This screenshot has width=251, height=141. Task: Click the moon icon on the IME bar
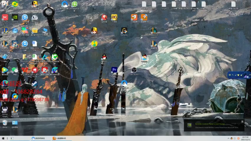(236, 75)
